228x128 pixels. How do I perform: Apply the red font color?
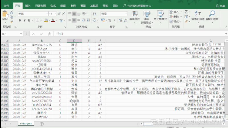(53, 20)
